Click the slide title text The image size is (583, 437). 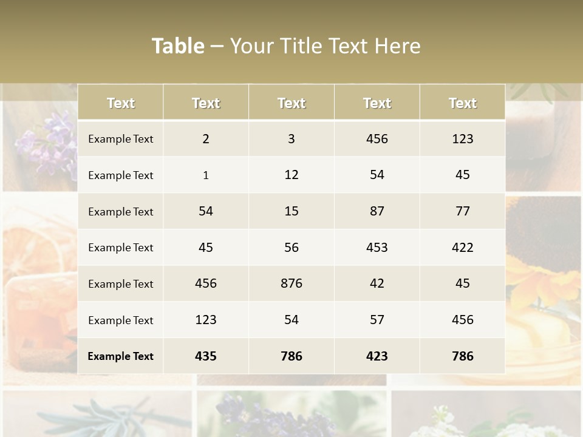pyautogui.click(x=286, y=46)
